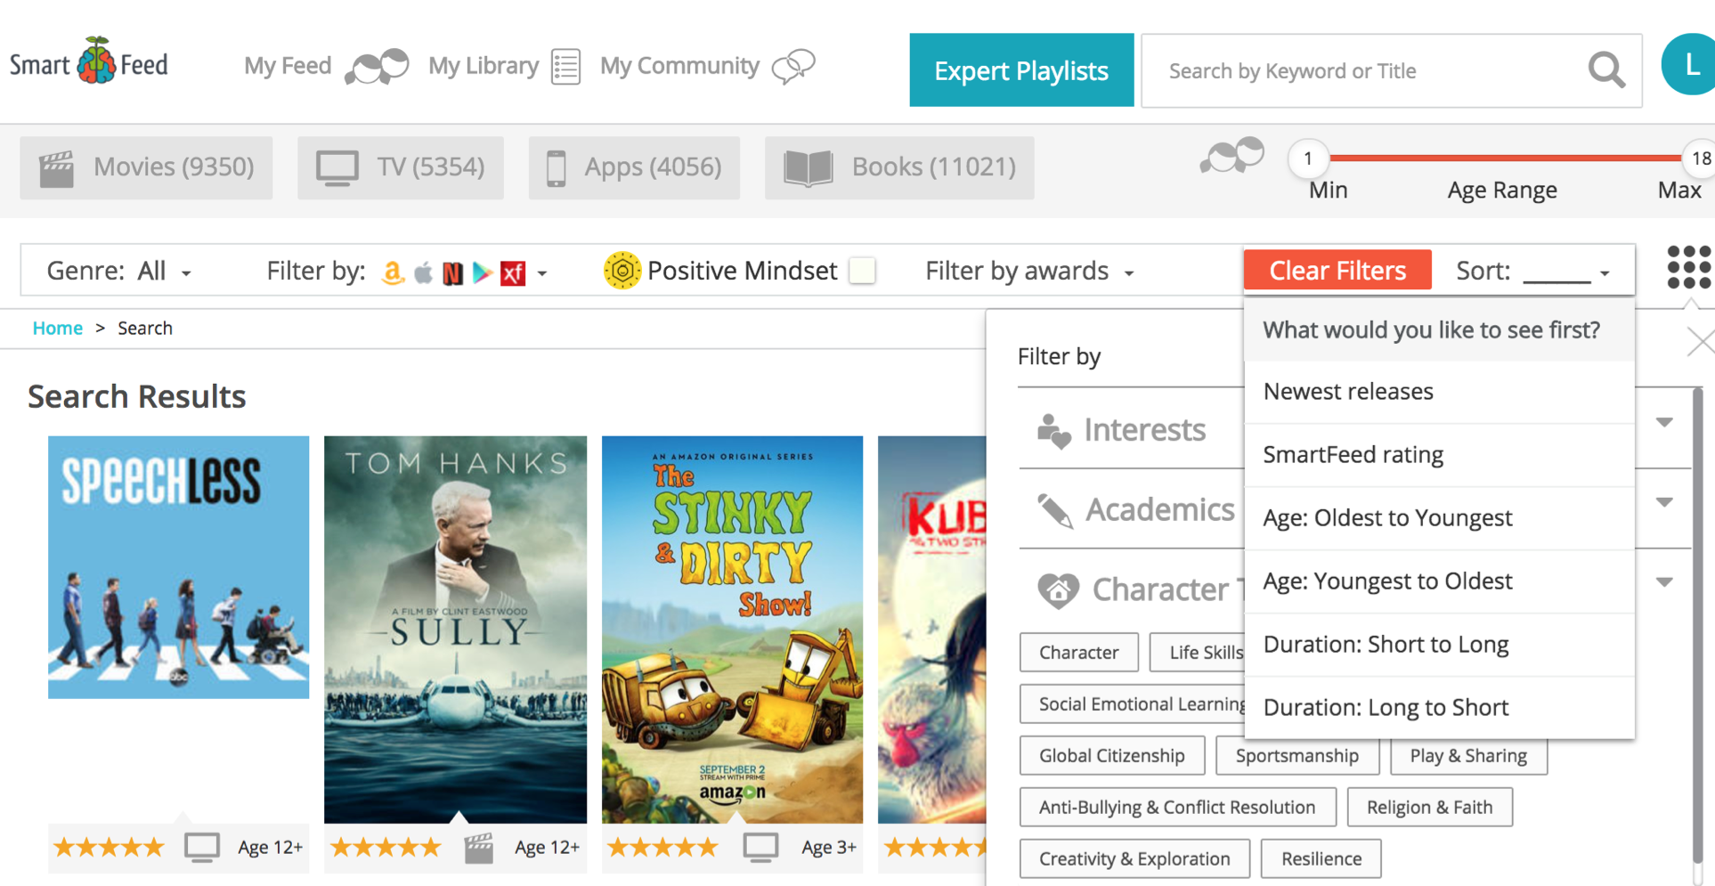Expand the Academics section
This screenshot has height=886, width=1715.
click(x=1664, y=502)
